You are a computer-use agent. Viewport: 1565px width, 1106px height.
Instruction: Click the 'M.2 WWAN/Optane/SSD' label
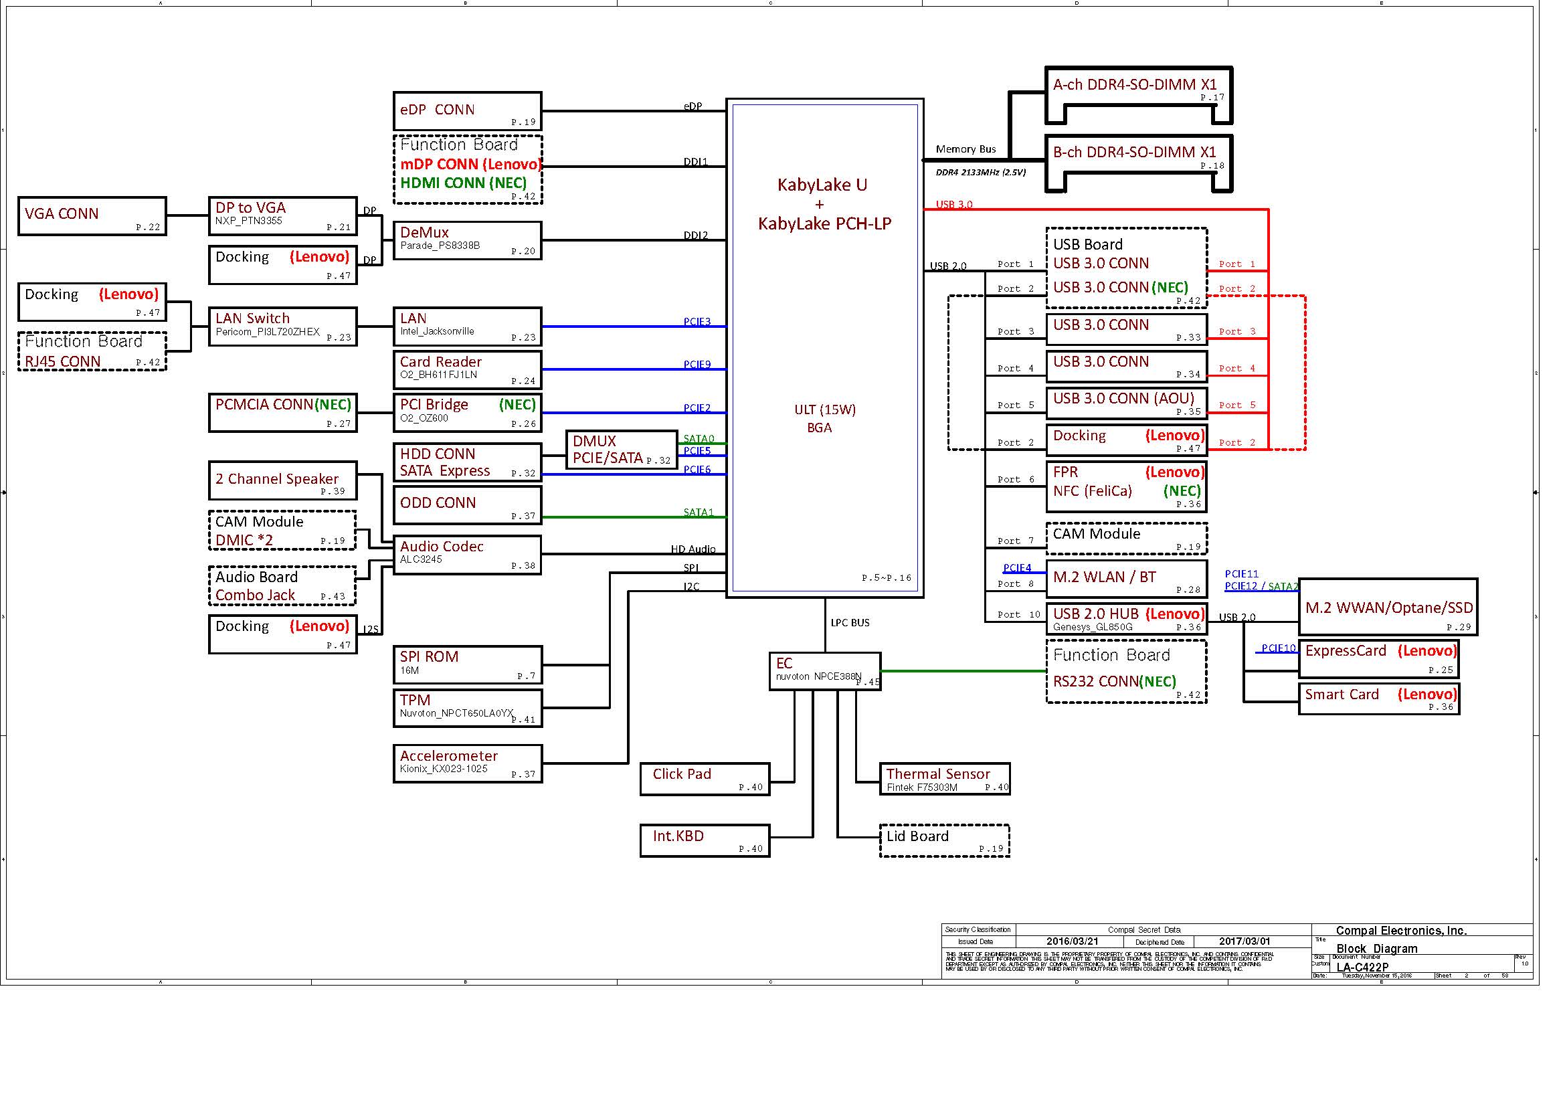[1389, 608]
